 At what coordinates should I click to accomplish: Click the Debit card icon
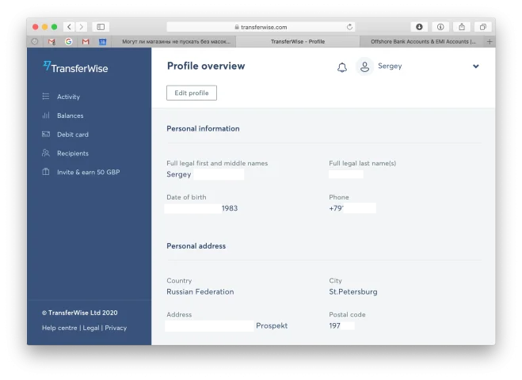tap(46, 134)
